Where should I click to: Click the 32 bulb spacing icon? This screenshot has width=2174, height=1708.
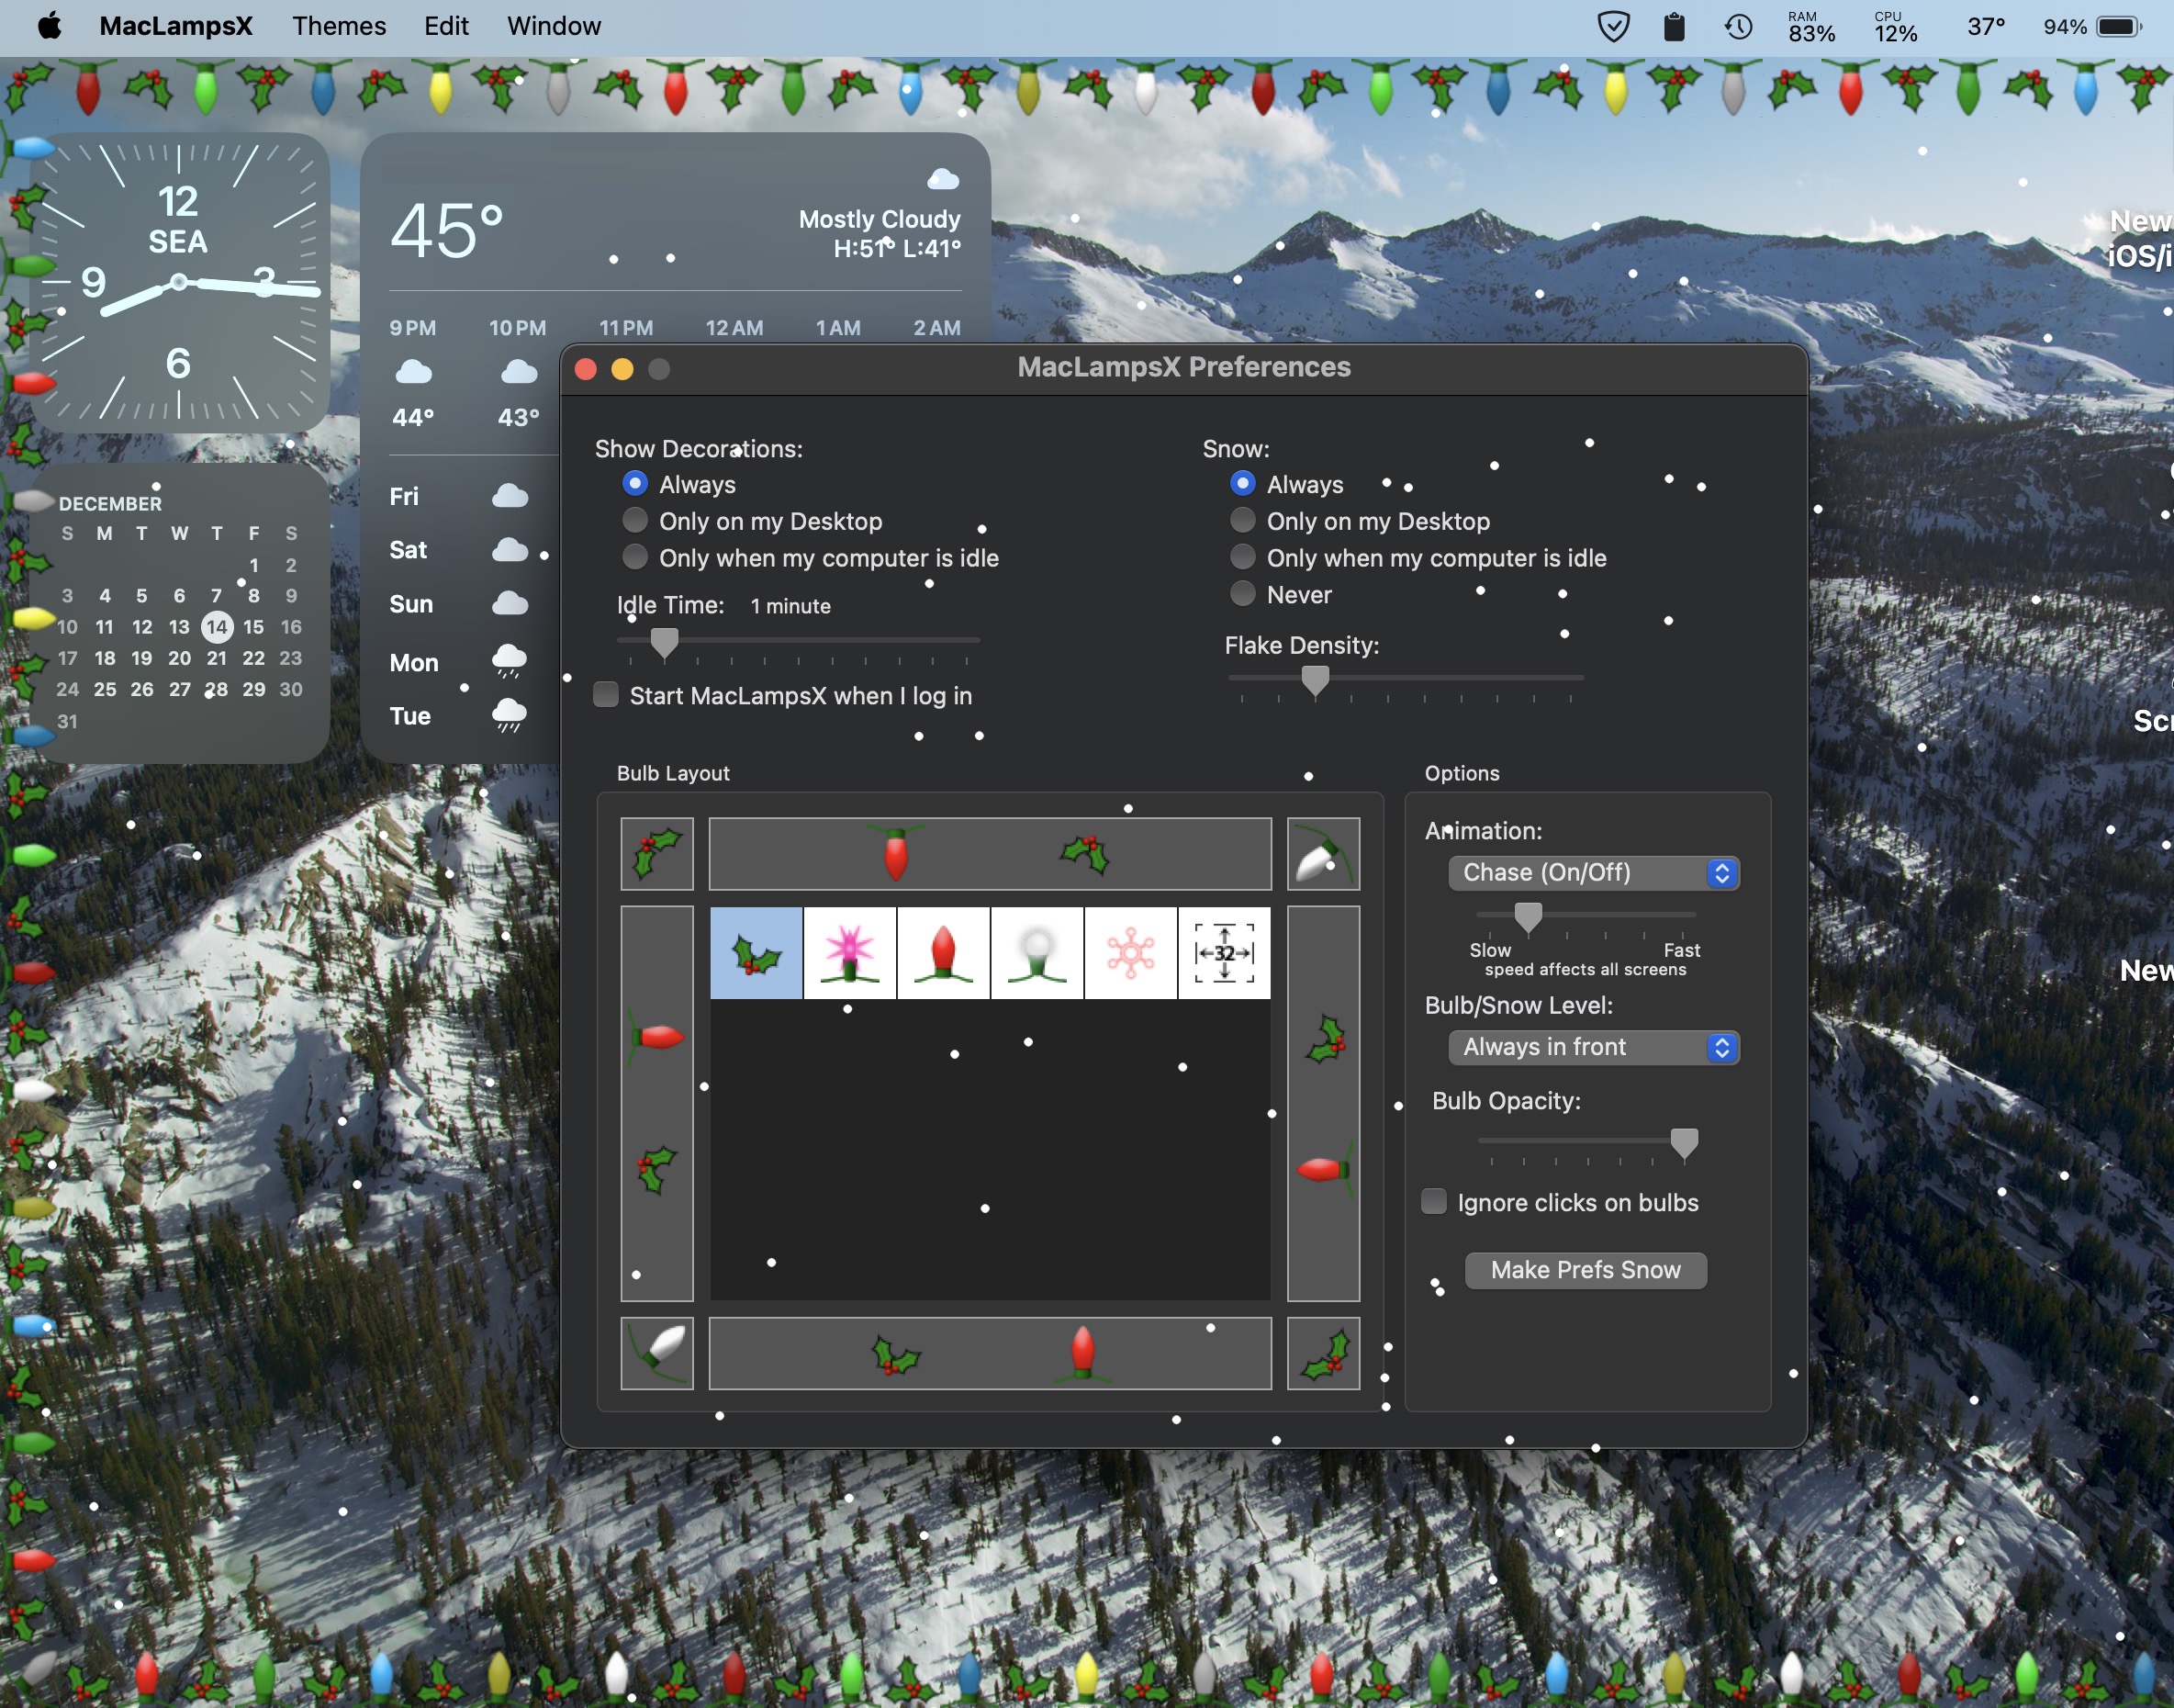pyautogui.click(x=1225, y=953)
